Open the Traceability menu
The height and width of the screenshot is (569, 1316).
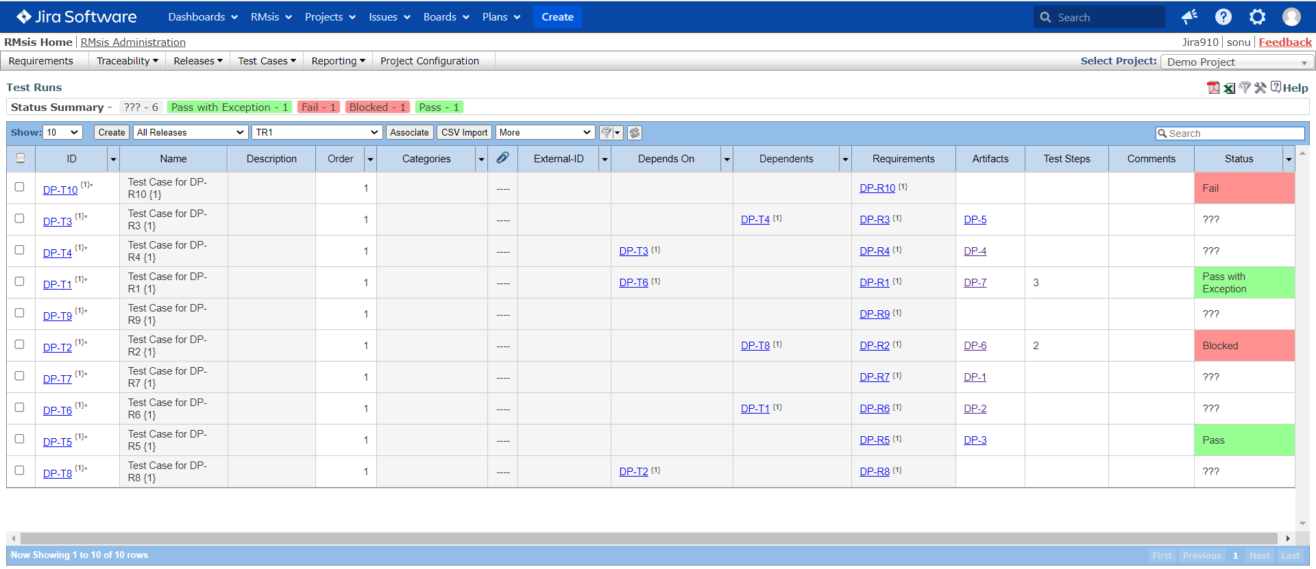pyautogui.click(x=127, y=61)
